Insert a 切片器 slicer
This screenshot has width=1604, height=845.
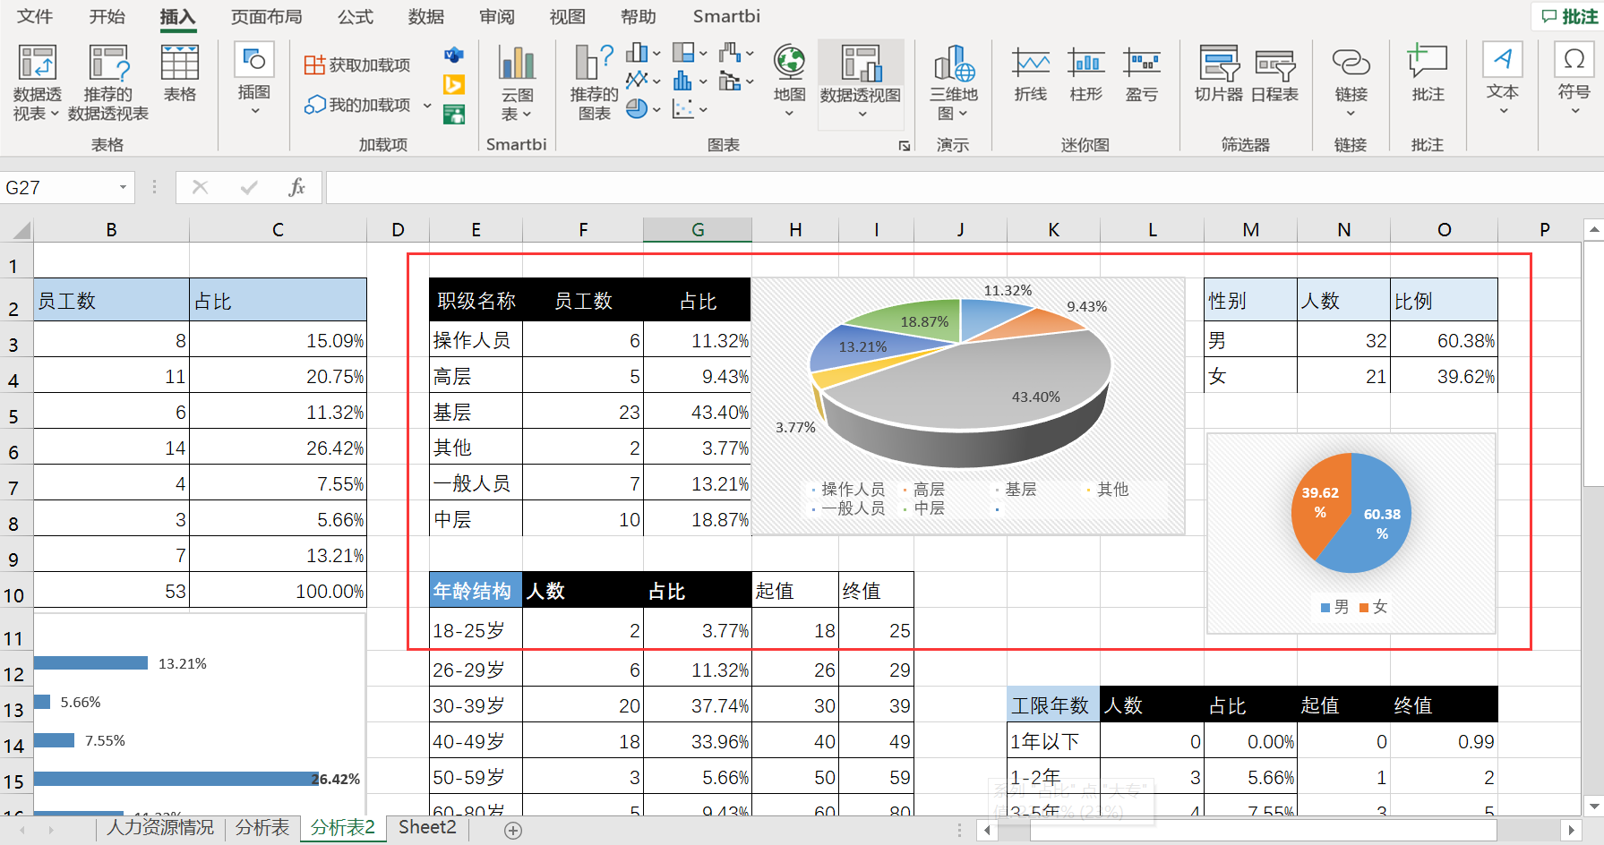(x=1219, y=74)
